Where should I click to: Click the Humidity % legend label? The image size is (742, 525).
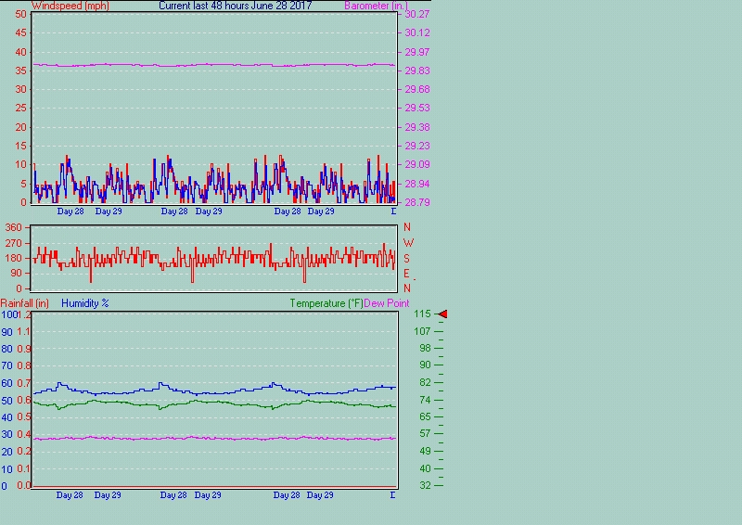click(x=85, y=303)
